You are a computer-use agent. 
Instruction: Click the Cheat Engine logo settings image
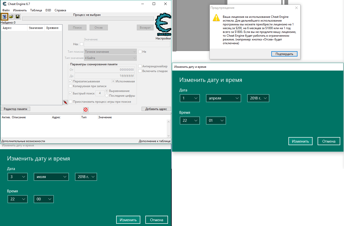click(163, 25)
